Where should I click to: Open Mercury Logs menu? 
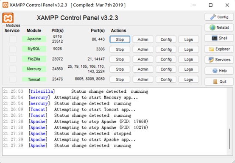tap(188, 69)
